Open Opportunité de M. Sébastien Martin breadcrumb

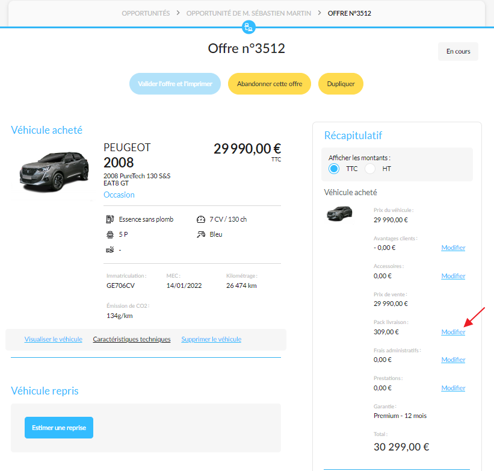coord(249,13)
